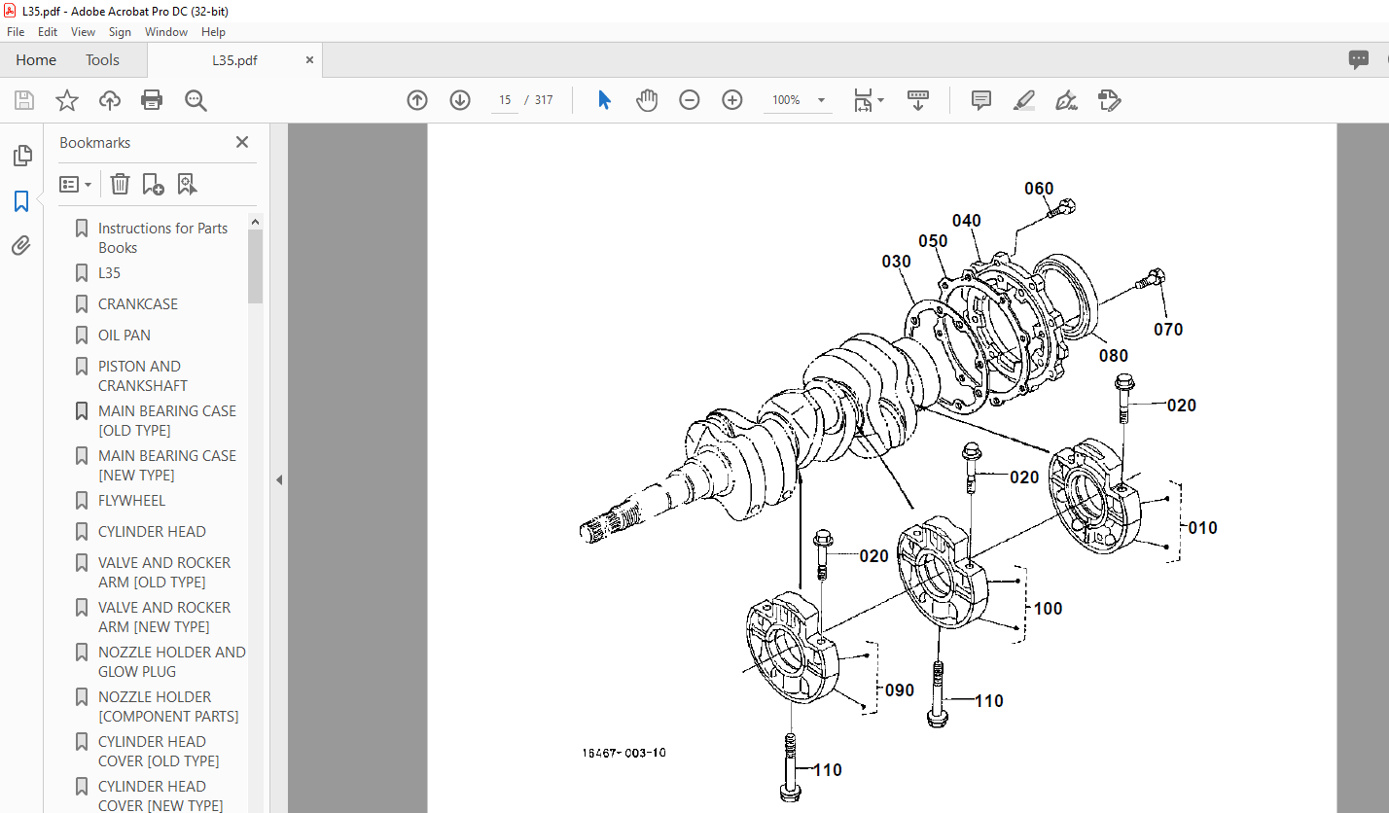The width and height of the screenshot is (1389, 813).
Task: Open VALVE AND ROCKER ARM [NEW TYPE] bookmark
Action: click(x=164, y=618)
